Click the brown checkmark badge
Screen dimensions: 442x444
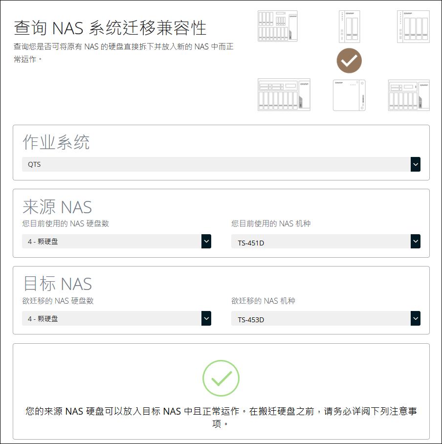349,61
